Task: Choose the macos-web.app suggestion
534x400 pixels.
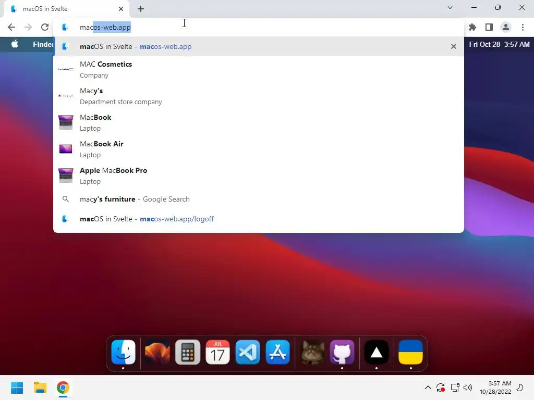Action: click(259, 46)
